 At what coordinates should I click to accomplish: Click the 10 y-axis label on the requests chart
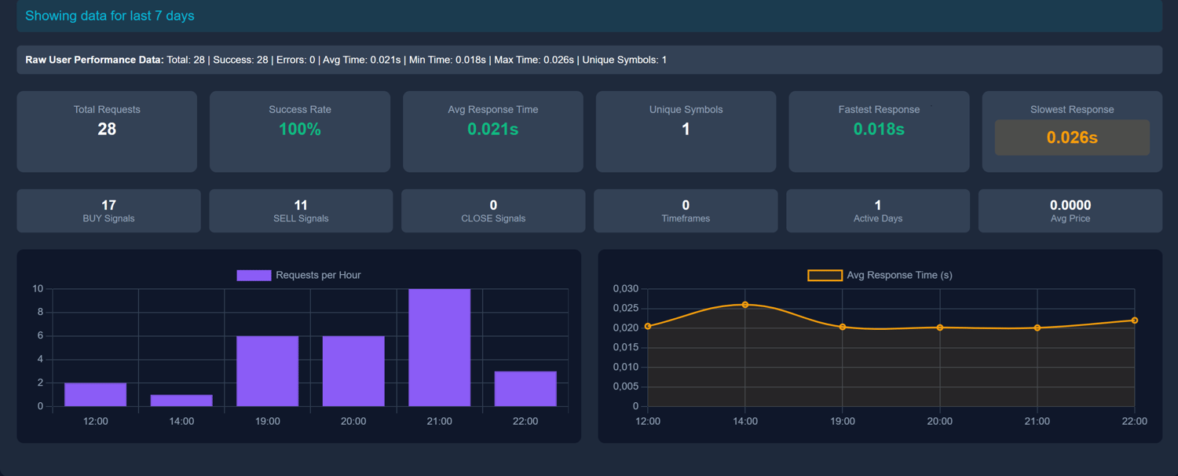(38, 288)
